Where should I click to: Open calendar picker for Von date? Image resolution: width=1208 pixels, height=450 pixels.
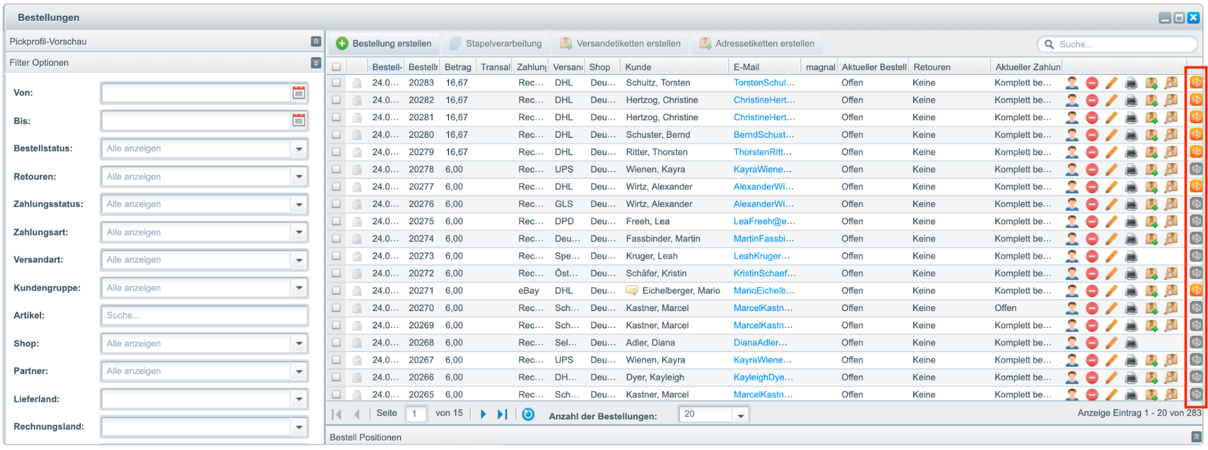pos(299,92)
